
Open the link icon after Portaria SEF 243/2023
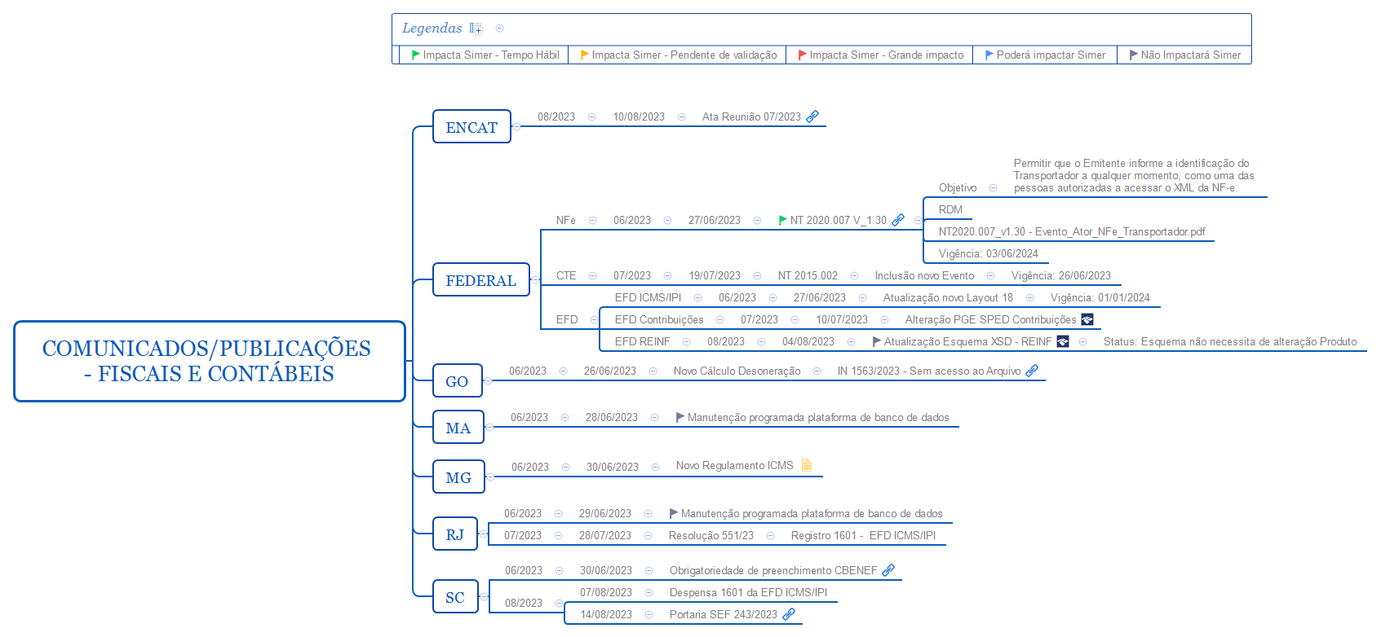tap(789, 614)
